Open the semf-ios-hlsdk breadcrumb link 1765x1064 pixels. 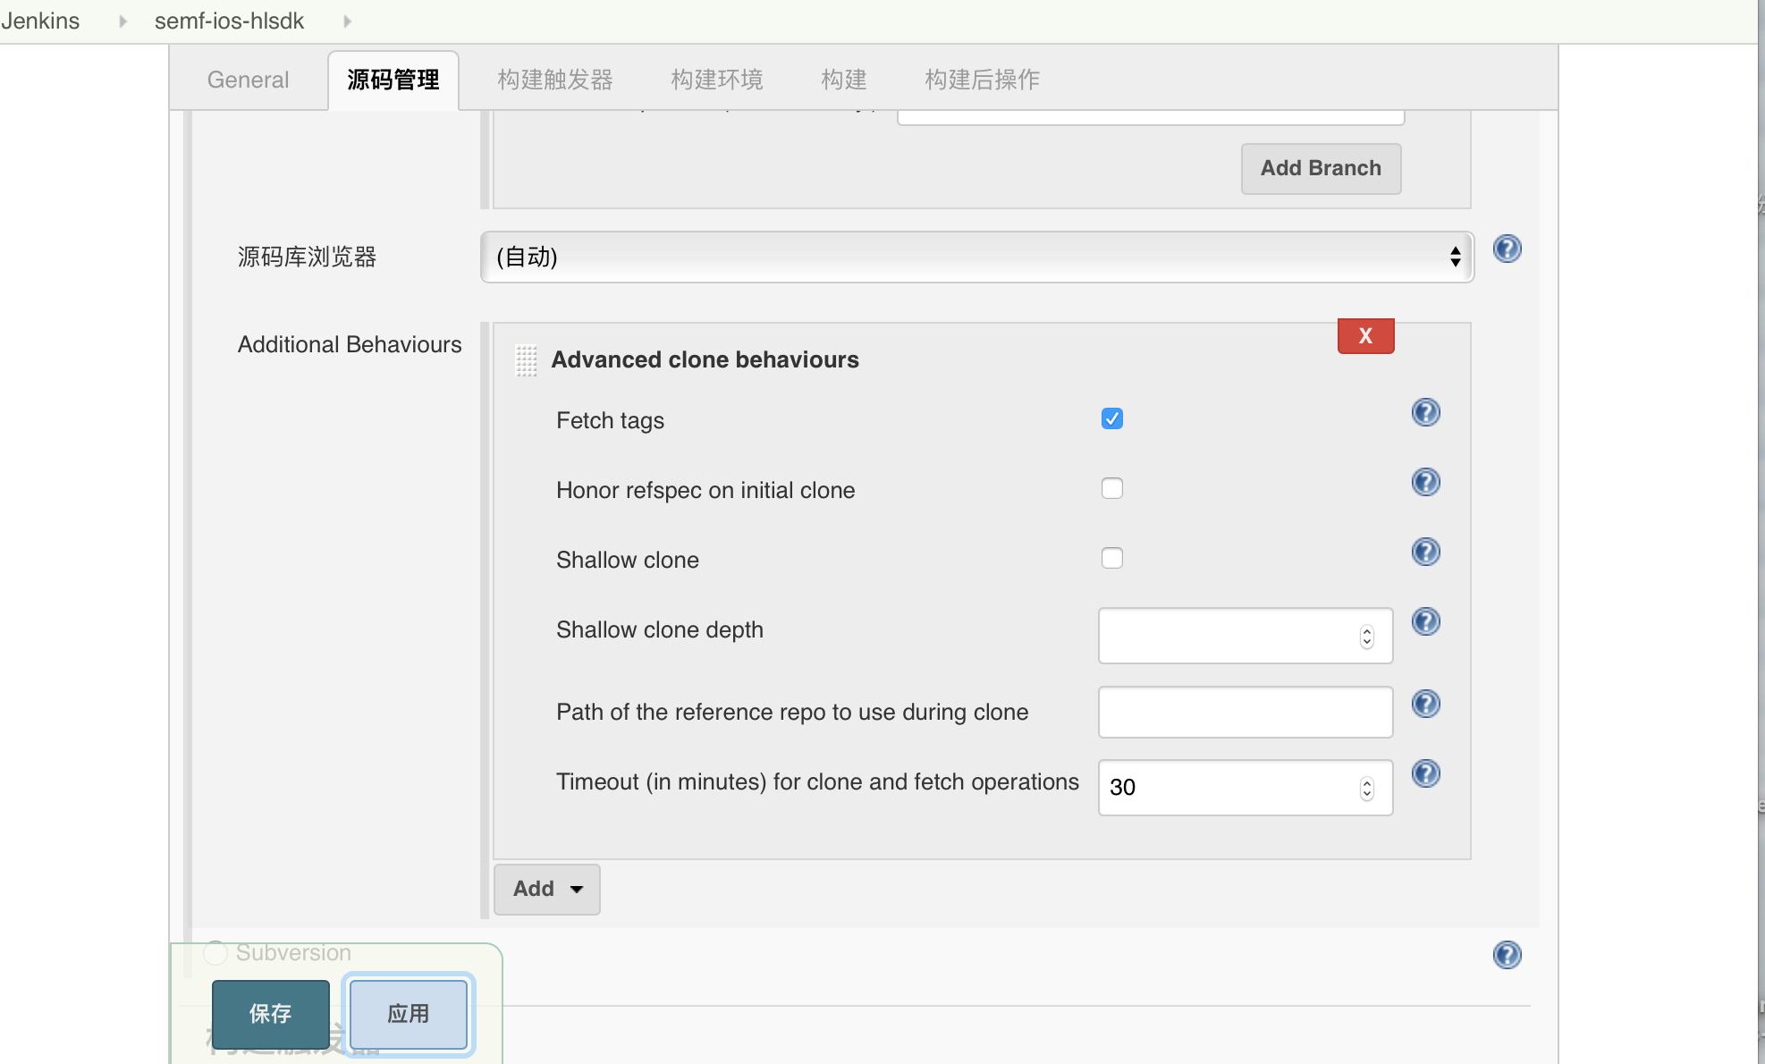229,21
